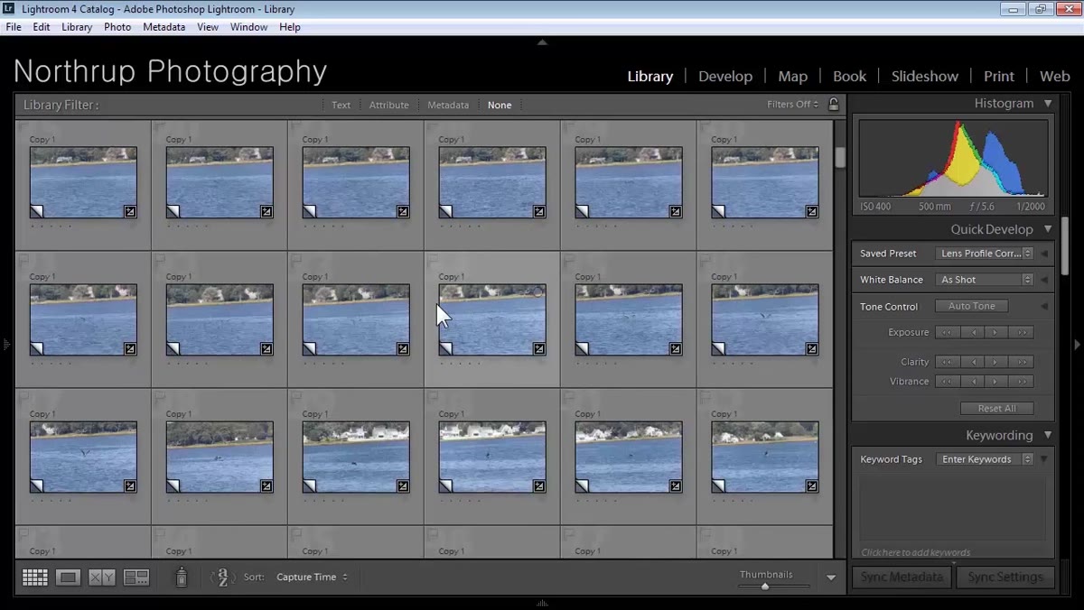The width and height of the screenshot is (1084, 610).
Task: Switch to Loupe view in toolbar
Action: [68, 578]
